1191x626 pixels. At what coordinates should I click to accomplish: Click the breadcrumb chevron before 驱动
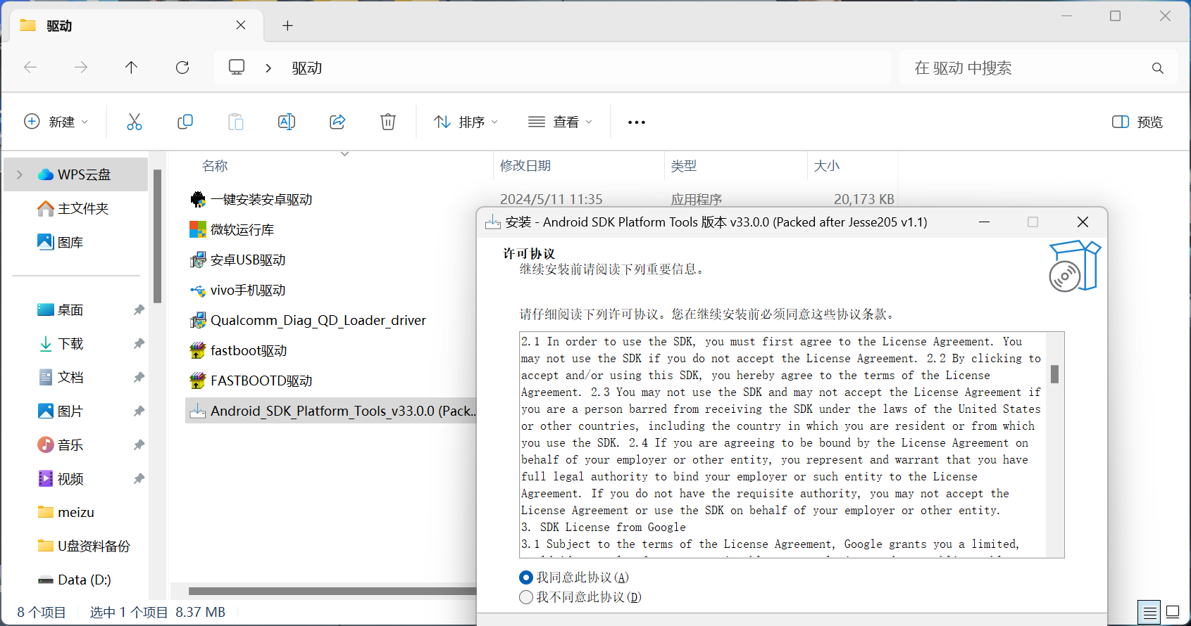click(268, 68)
